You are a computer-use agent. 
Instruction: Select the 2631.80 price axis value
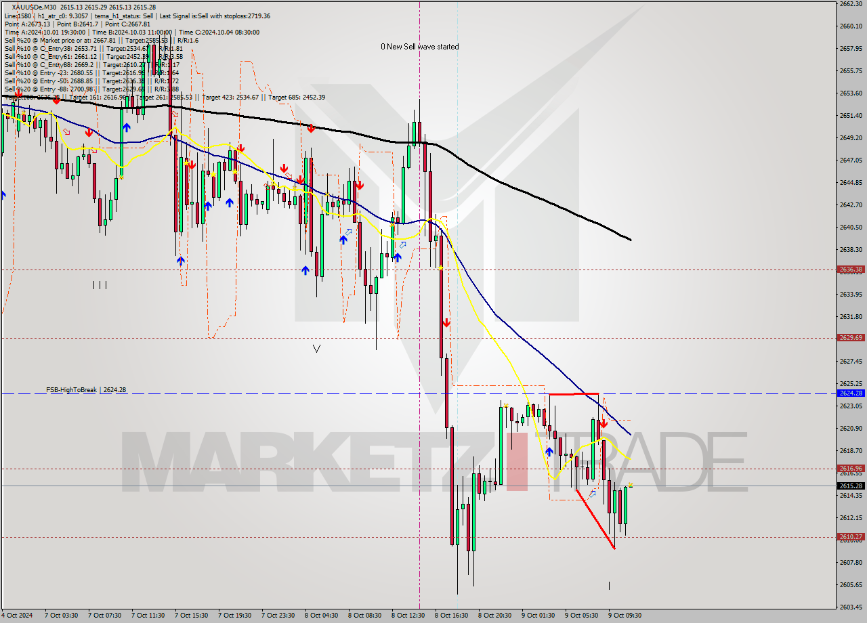[851, 316]
